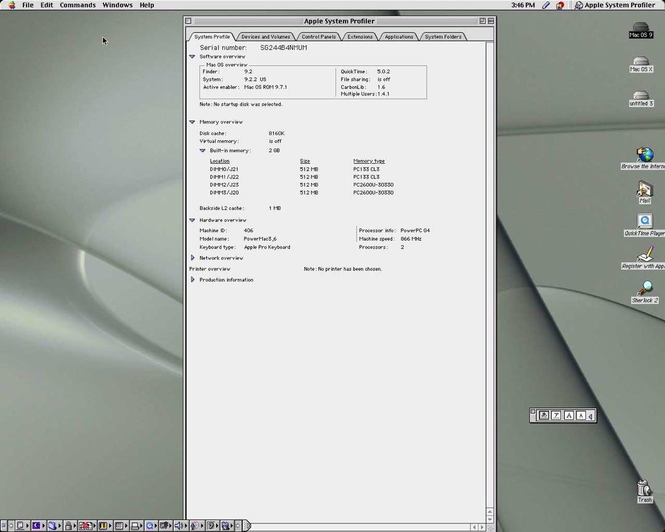This screenshot has height=532, width=665.
Task: Click the Apple menu icon
Action: [x=12, y=5]
